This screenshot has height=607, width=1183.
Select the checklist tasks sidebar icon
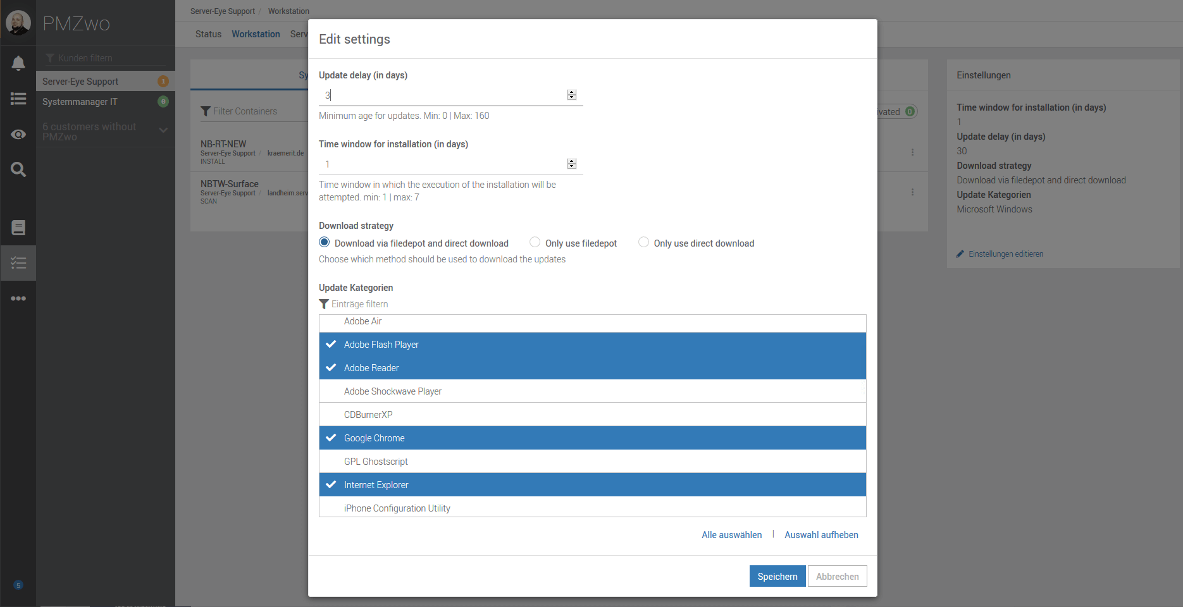(x=18, y=263)
